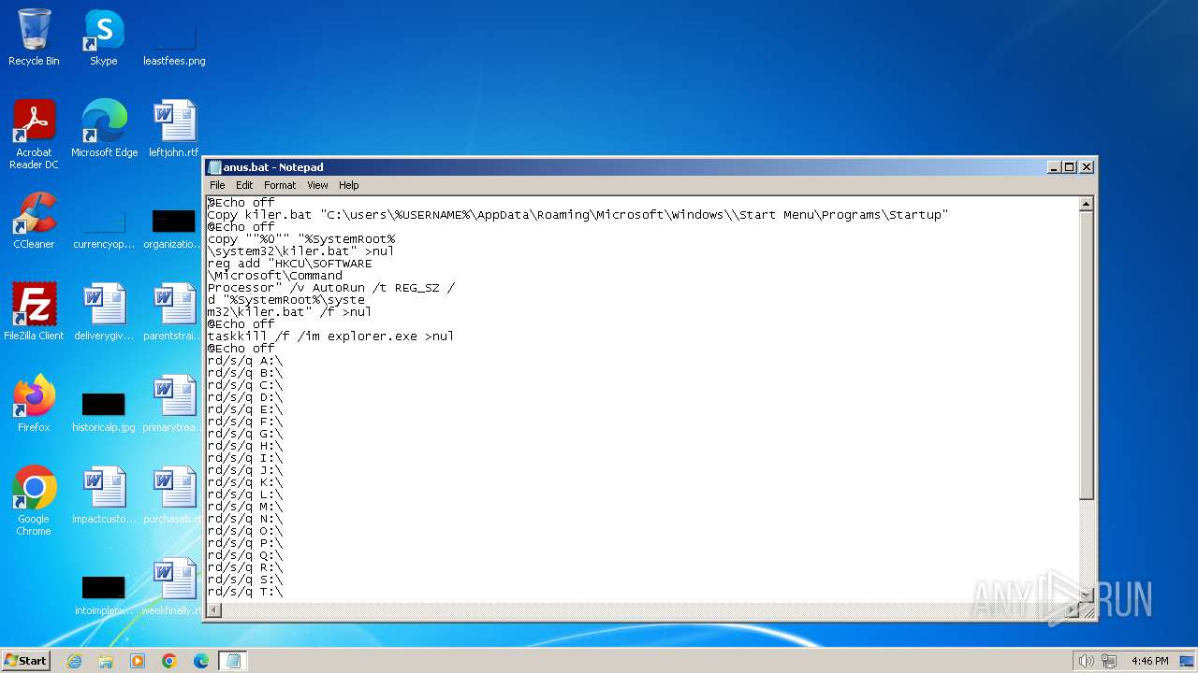The height and width of the screenshot is (673, 1198).
Task: Select the leftjohn.rtf document icon
Action: point(174,129)
